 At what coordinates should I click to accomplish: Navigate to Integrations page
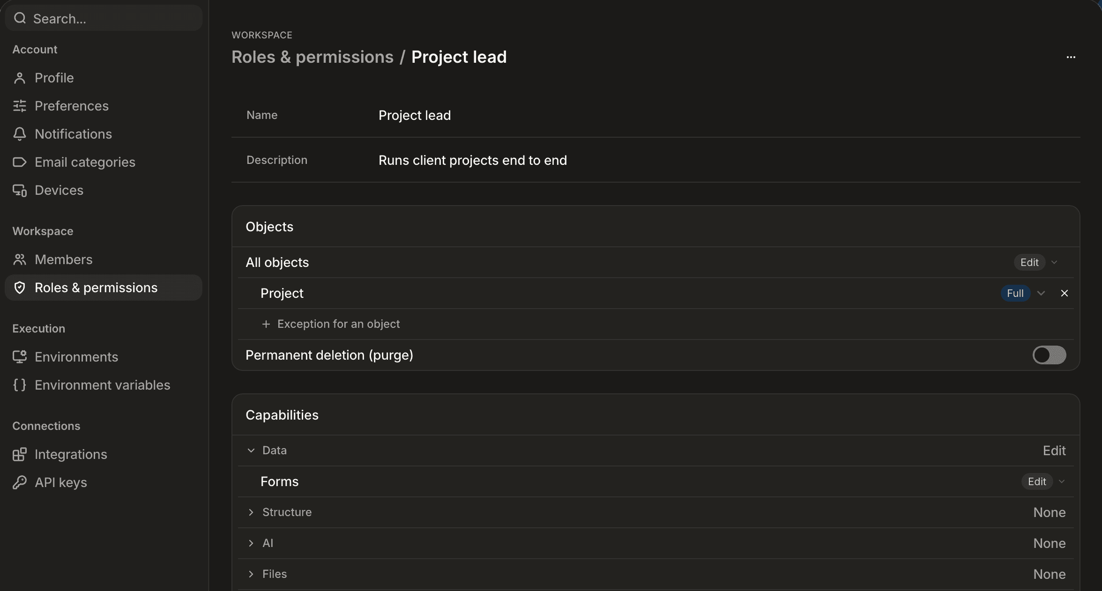pos(103,454)
